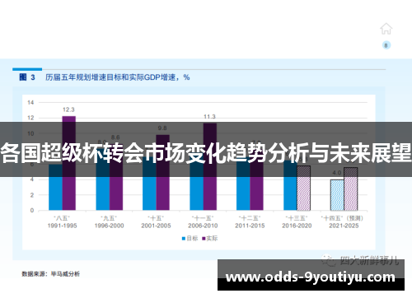Click the WeChat logo beside 四大新鲜事儿

(329, 260)
